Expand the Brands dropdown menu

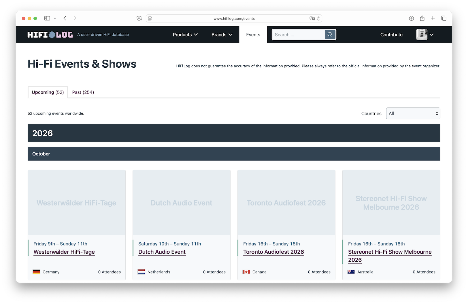pos(222,35)
